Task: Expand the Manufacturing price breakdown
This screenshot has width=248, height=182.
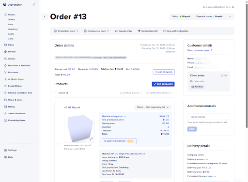Action: (x=114, y=116)
